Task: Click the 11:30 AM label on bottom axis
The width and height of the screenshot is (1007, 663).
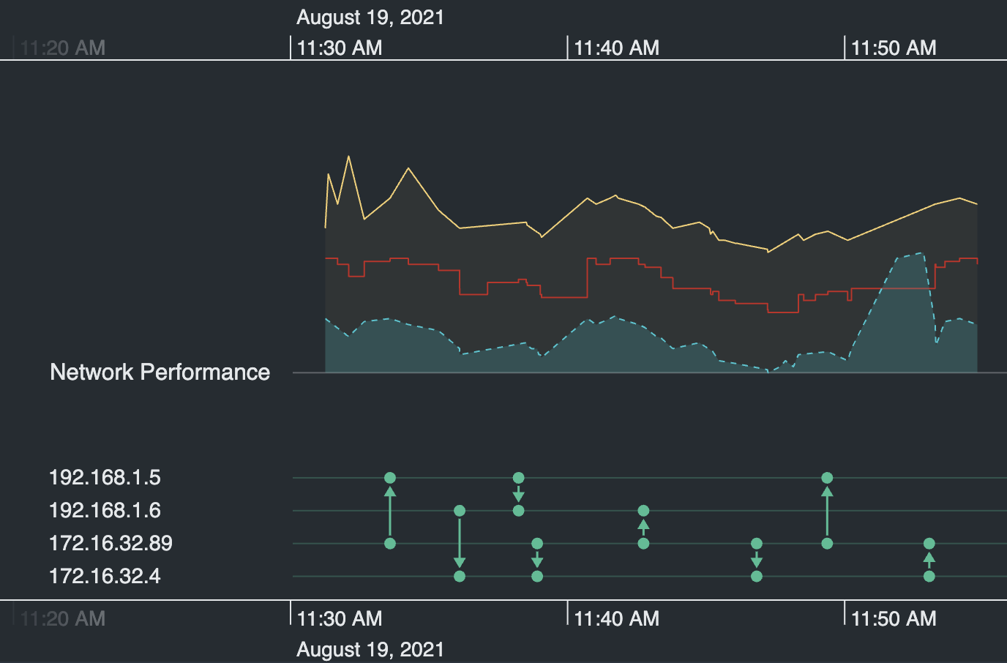Action: pyautogui.click(x=338, y=618)
